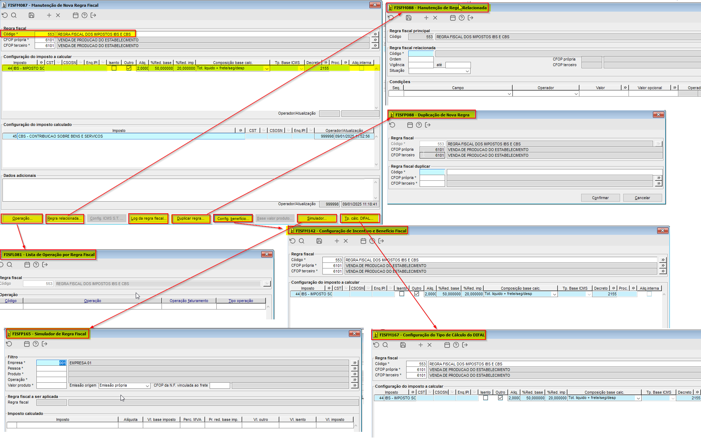Click the plus add-record icon in FISFM087 toolbar
The height and width of the screenshot is (440, 701).
click(x=49, y=15)
